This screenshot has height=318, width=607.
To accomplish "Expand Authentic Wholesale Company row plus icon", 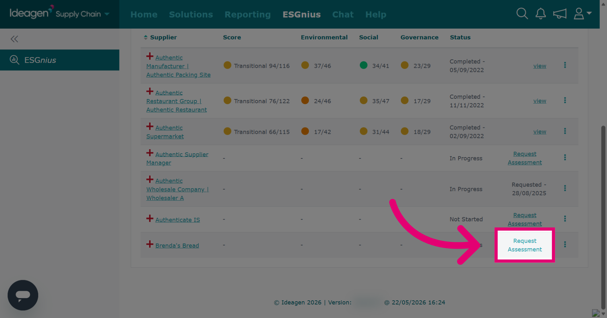I will [x=150, y=180].
